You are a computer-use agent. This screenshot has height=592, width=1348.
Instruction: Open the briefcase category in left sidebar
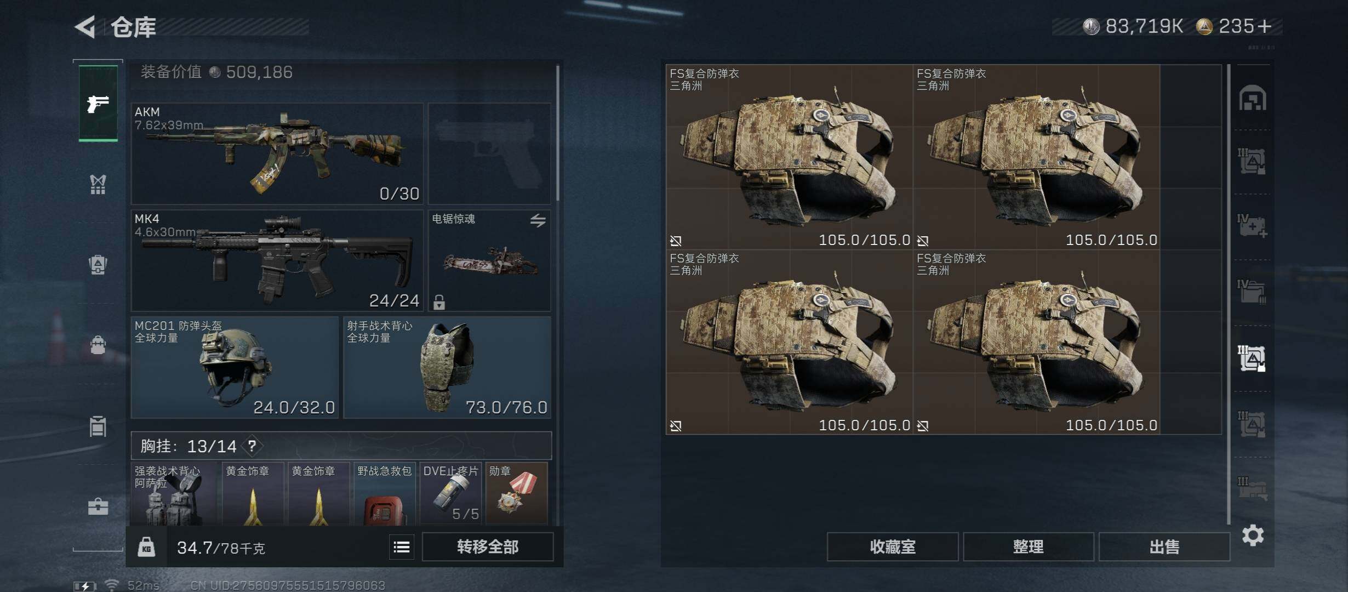(x=98, y=506)
